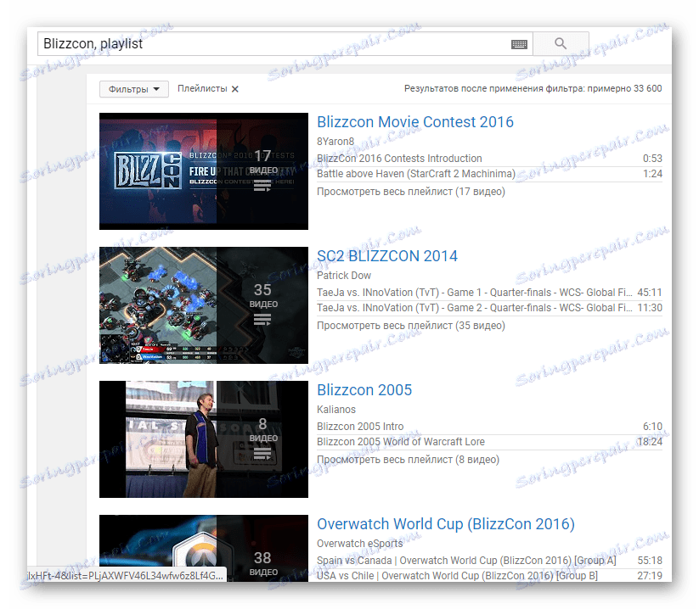Open channel Overwatch eSports

click(x=360, y=544)
